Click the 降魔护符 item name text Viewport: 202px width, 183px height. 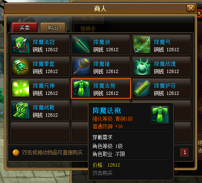coord(165,86)
